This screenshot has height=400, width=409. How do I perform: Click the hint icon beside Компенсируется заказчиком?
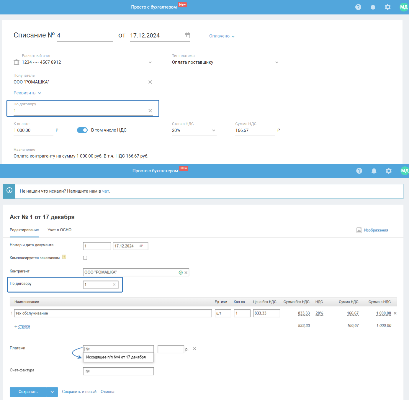tap(64, 257)
